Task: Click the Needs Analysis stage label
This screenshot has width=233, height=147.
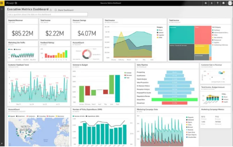Action: point(142,79)
